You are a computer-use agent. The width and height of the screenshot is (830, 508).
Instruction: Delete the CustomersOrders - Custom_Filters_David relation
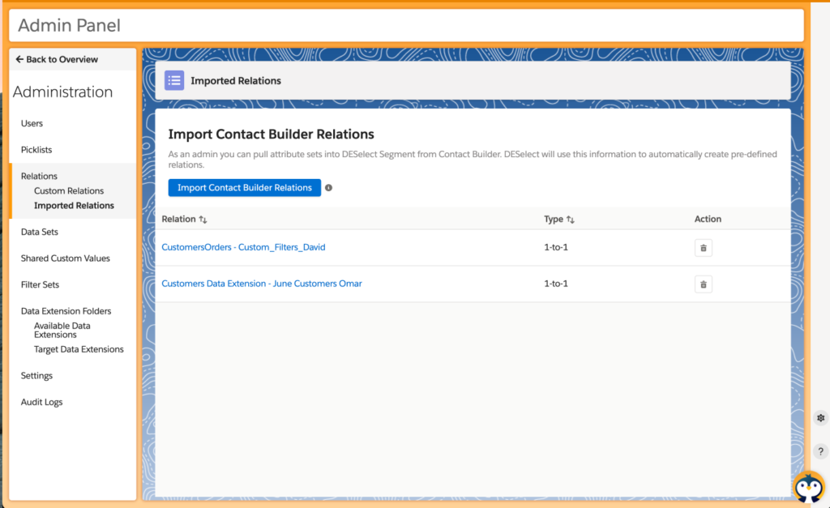pos(703,248)
